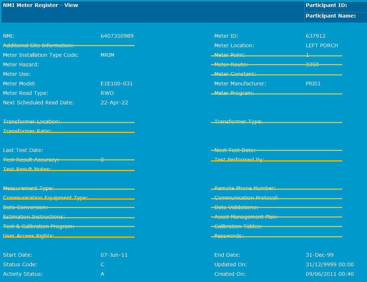The image size is (367, 282).
Task: Click the Meter Hazard label
Action: (21, 64)
